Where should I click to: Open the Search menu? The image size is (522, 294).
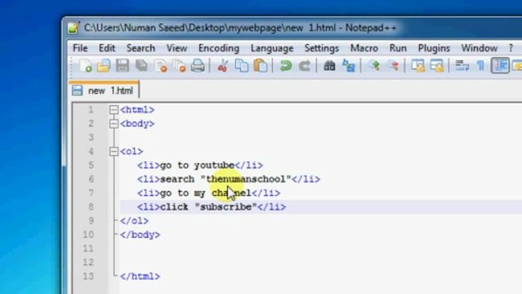click(x=141, y=48)
